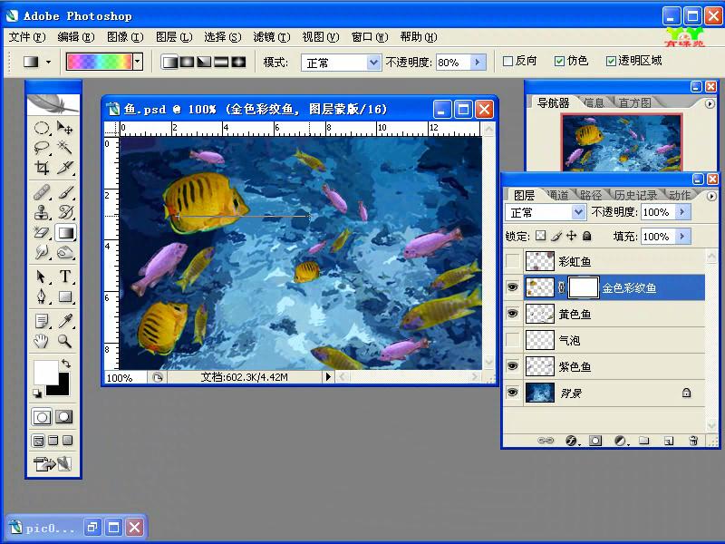Hide the 黄色鱼 layer
This screenshot has height=544, width=725.
(x=513, y=314)
